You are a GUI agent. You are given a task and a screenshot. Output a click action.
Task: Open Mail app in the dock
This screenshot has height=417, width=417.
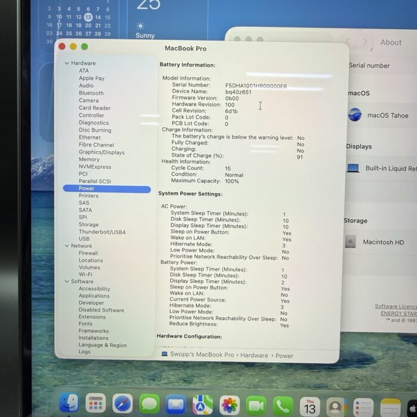[x=176, y=404]
